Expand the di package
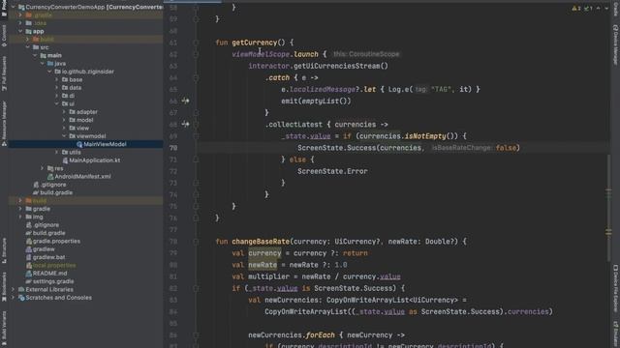Viewport: 620px width, 348px height. tap(56, 96)
